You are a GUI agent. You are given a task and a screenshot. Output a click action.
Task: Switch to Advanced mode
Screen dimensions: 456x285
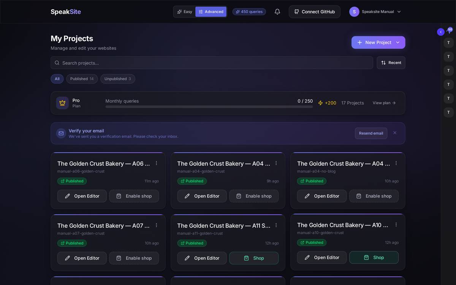tap(211, 12)
